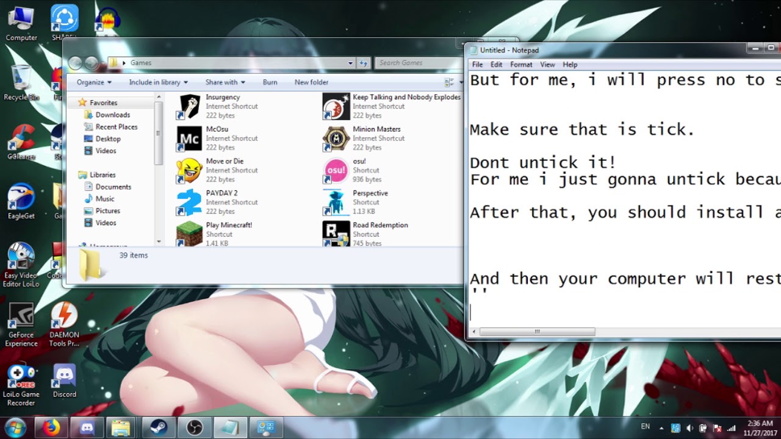Click Discord in the taskbar
Image resolution: width=781 pixels, height=439 pixels.
click(x=87, y=427)
